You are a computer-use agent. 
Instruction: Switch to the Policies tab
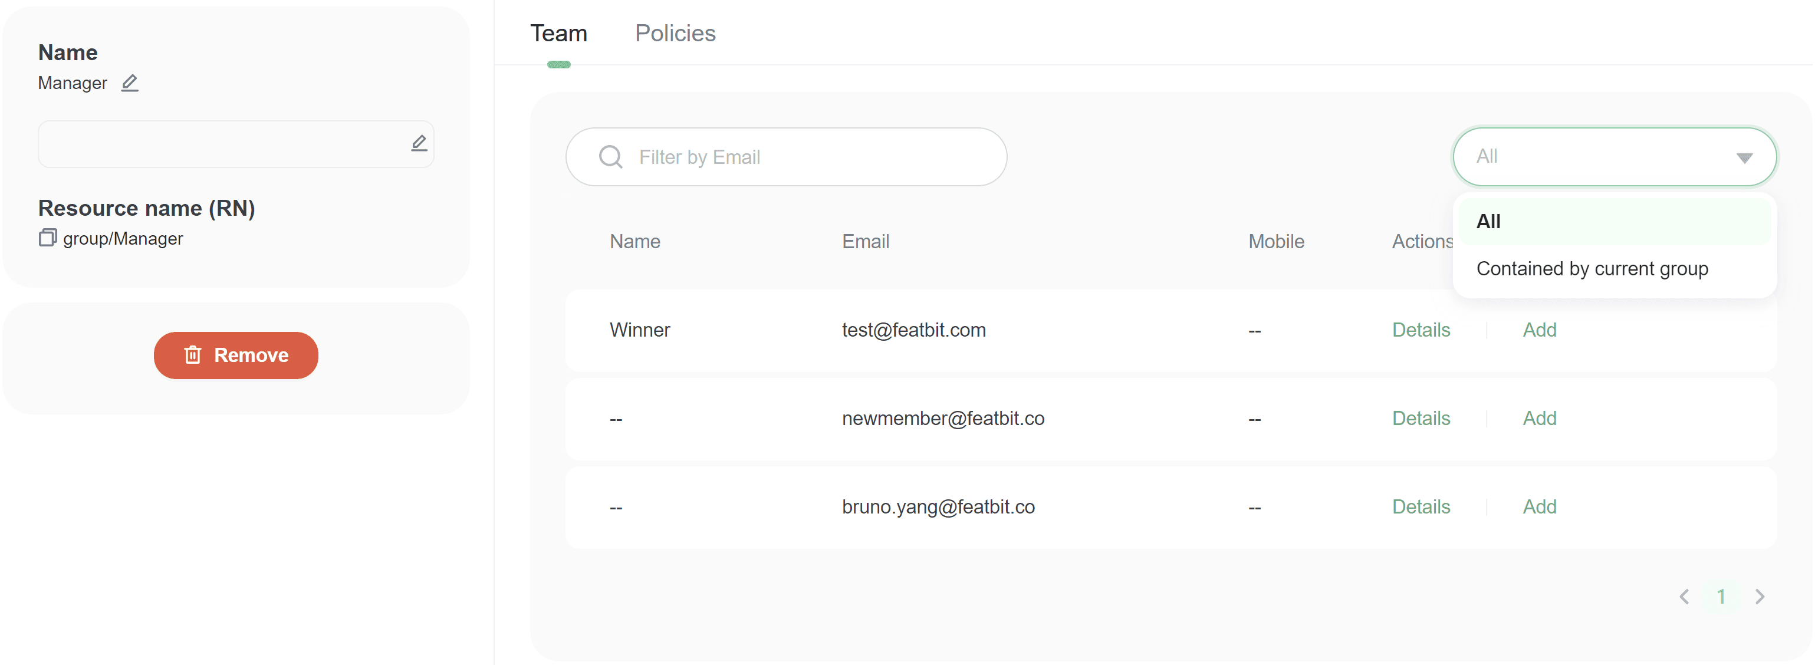pos(674,33)
